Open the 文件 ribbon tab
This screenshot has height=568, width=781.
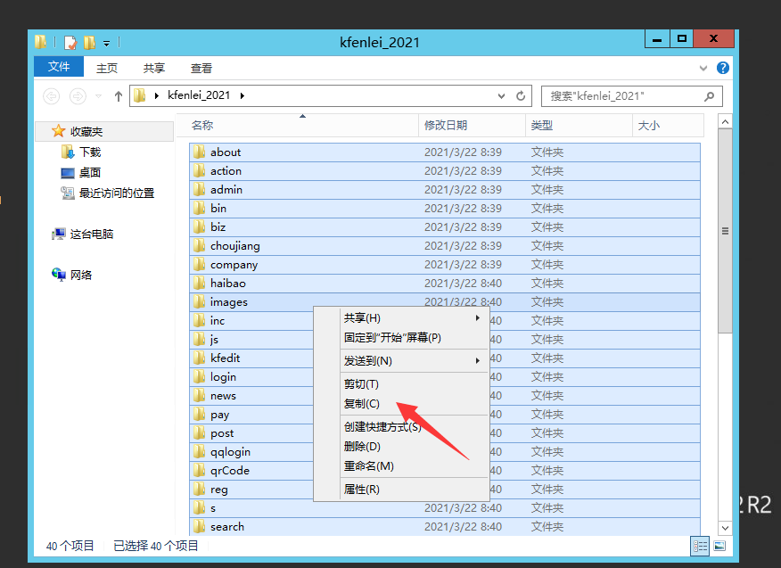(x=59, y=67)
